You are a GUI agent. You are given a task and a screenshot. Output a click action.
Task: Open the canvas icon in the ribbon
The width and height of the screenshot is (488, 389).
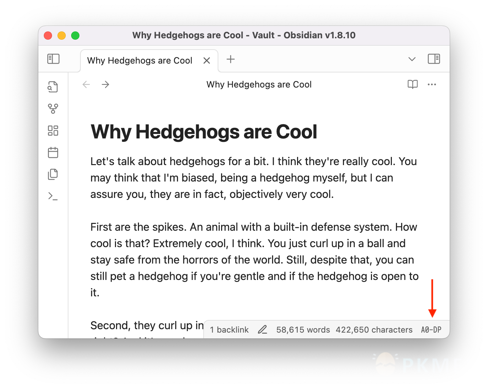click(x=53, y=131)
